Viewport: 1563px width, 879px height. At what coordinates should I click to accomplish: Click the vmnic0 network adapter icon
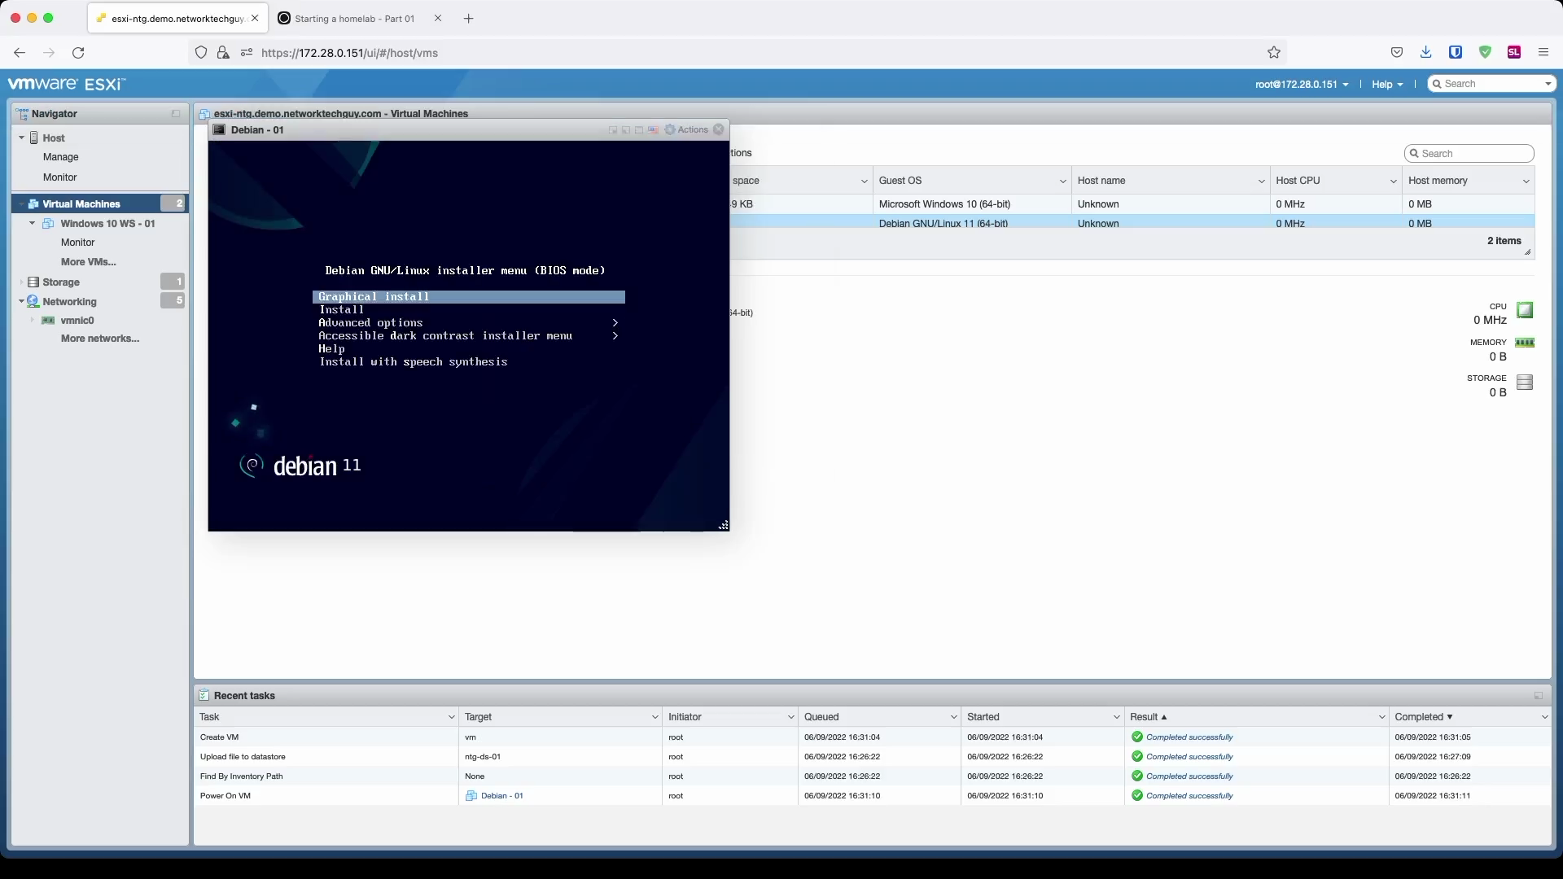click(48, 321)
